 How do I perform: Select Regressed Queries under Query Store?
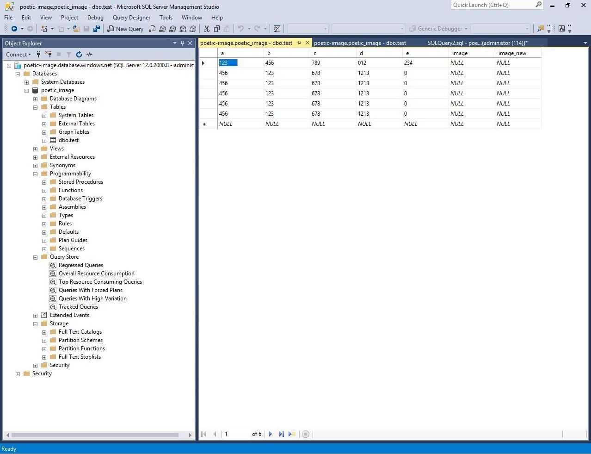81,265
